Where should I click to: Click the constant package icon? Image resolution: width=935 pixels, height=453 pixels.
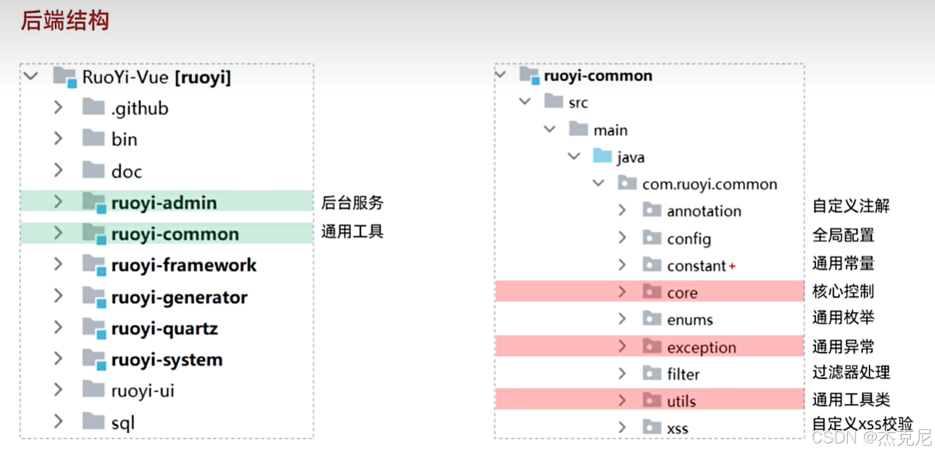(x=652, y=265)
